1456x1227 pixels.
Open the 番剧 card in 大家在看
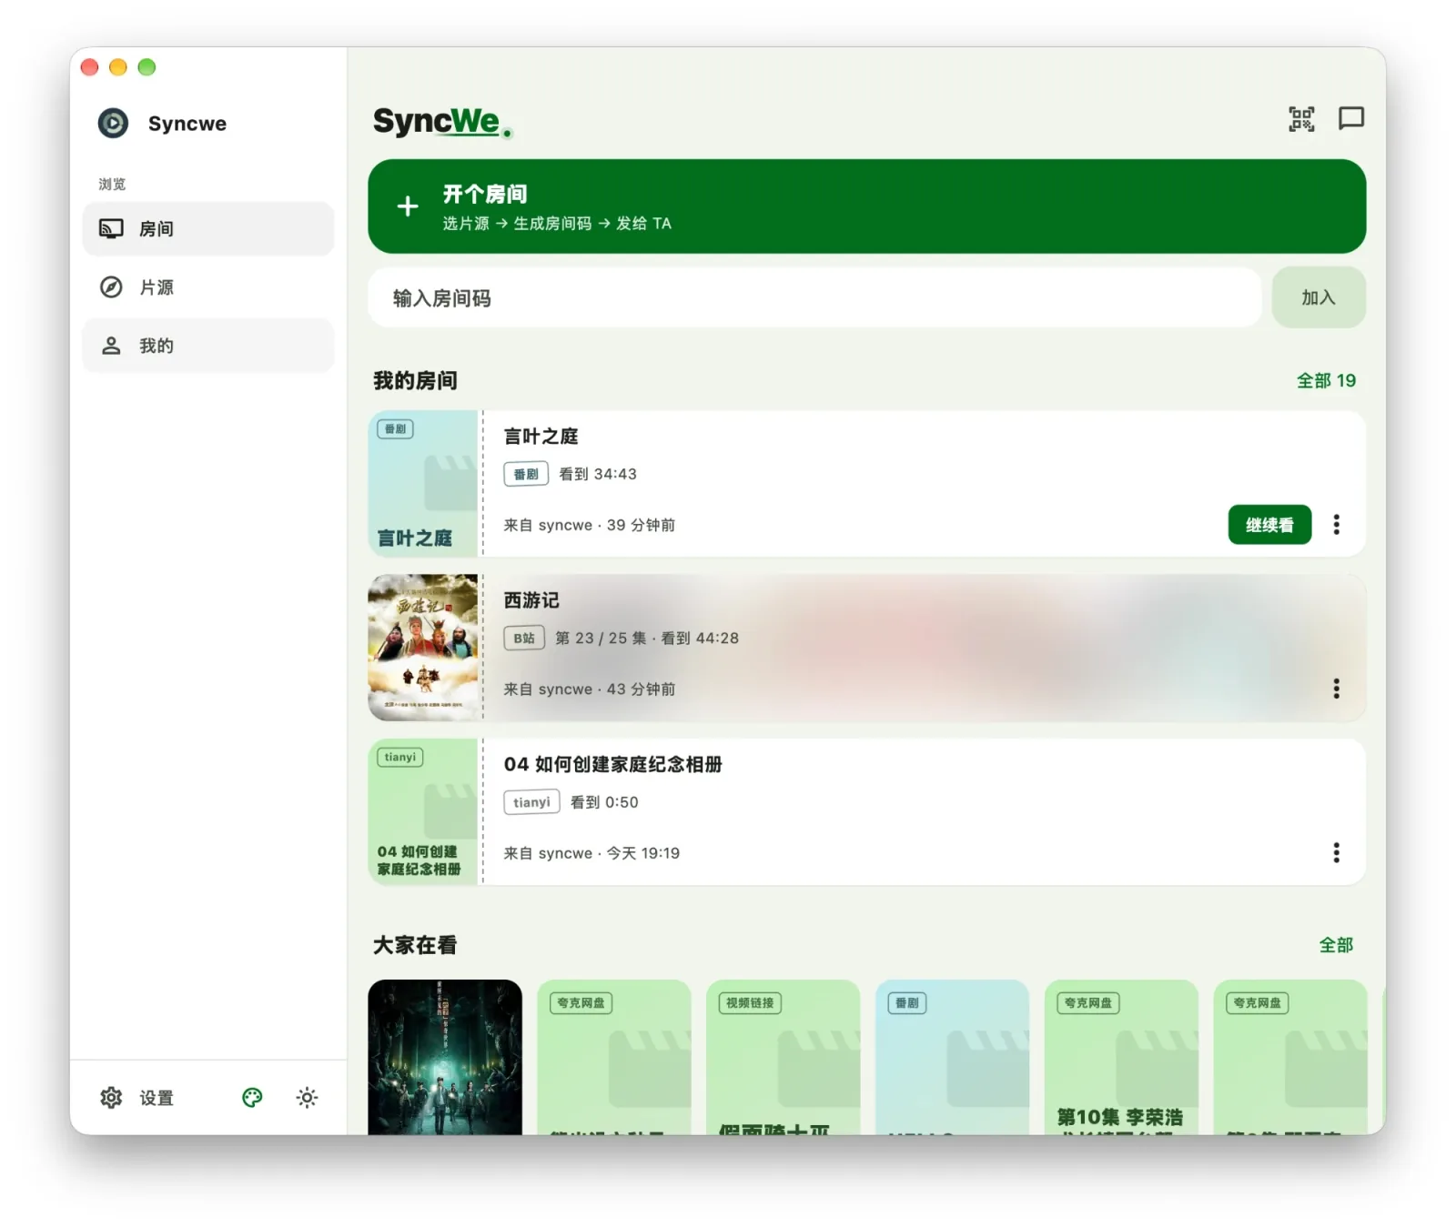click(952, 1057)
